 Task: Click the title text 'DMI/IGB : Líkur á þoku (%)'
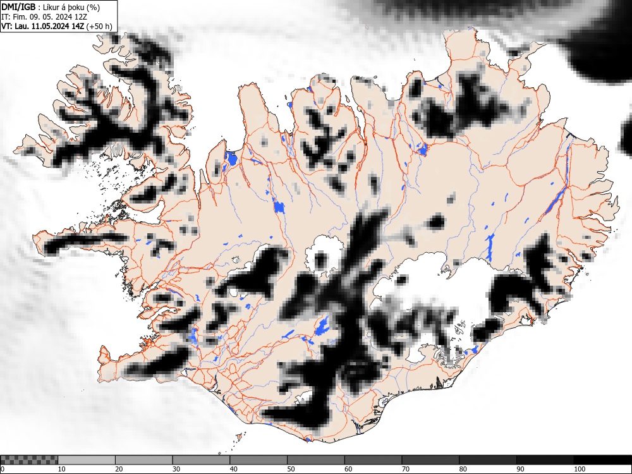tap(51, 7)
